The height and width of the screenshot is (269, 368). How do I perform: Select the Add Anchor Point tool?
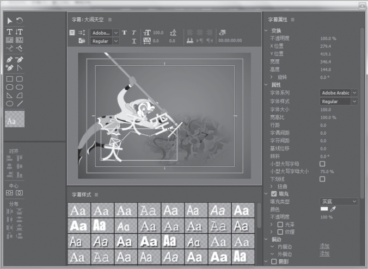tap(9, 68)
